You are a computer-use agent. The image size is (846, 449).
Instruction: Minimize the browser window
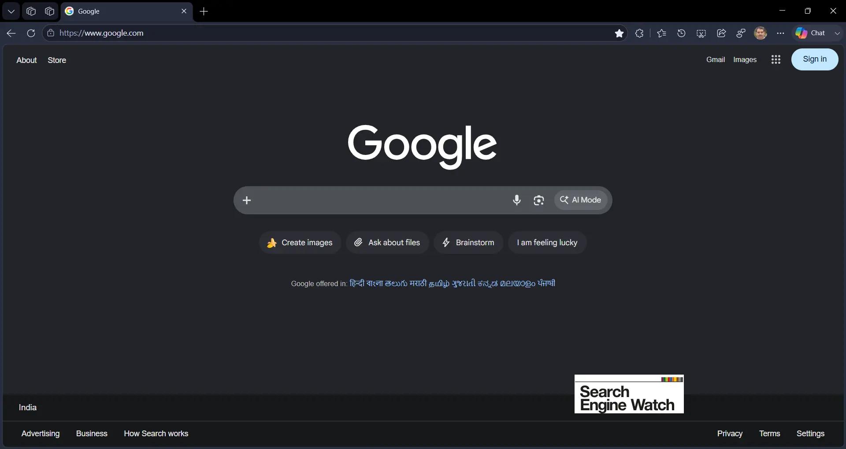[x=782, y=11]
